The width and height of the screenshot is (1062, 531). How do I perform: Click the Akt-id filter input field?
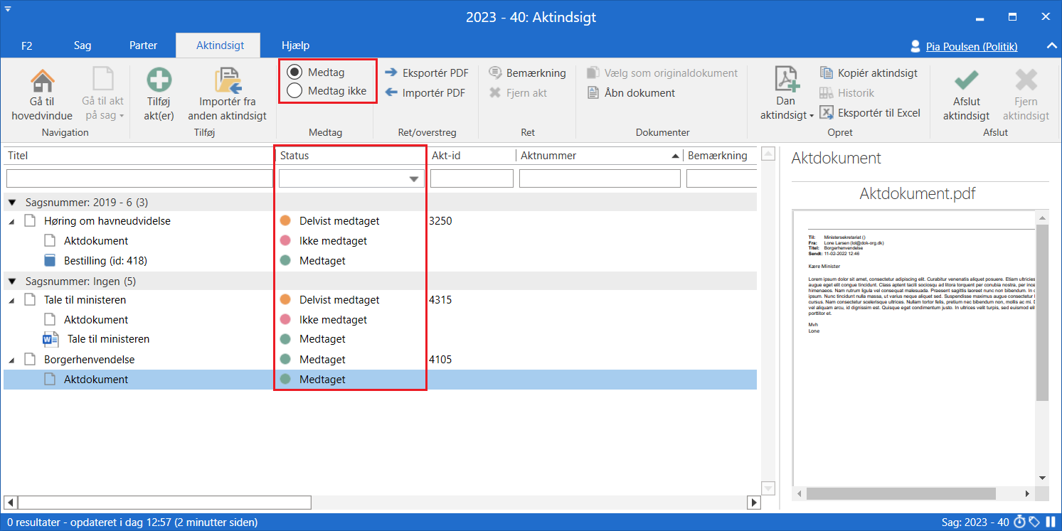[x=472, y=178]
